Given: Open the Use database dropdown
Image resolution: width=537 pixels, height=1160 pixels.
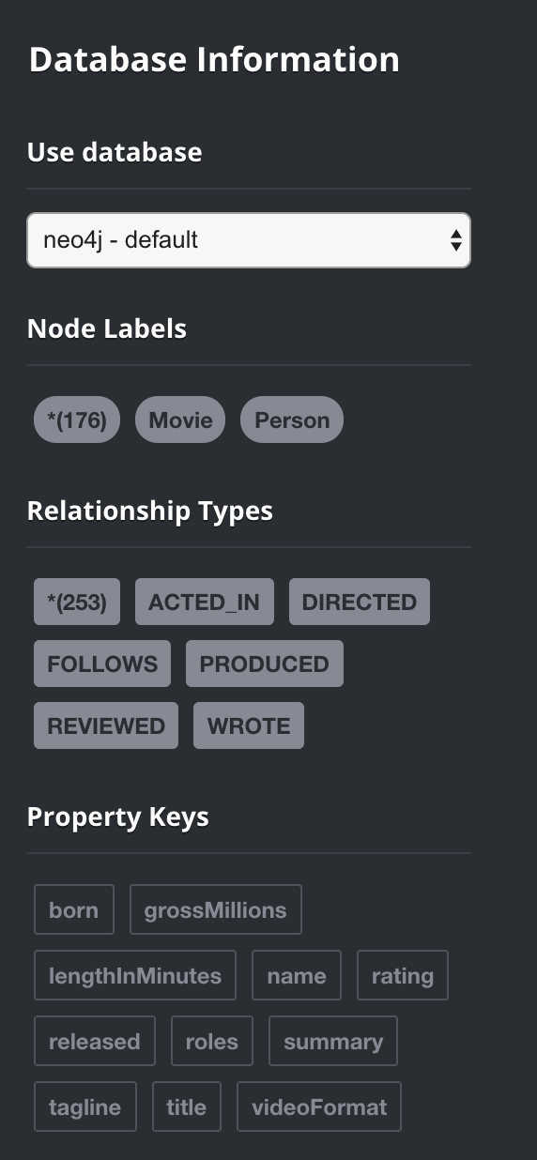Looking at the screenshot, I should (249, 240).
